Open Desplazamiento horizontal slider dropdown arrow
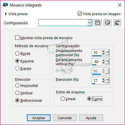 coord(107,53)
